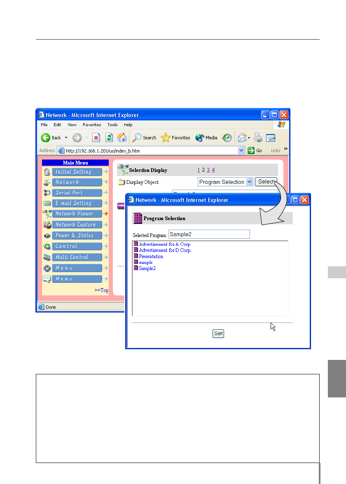
Task: Click the Network menu icon in sidebar
Action: pos(47,182)
